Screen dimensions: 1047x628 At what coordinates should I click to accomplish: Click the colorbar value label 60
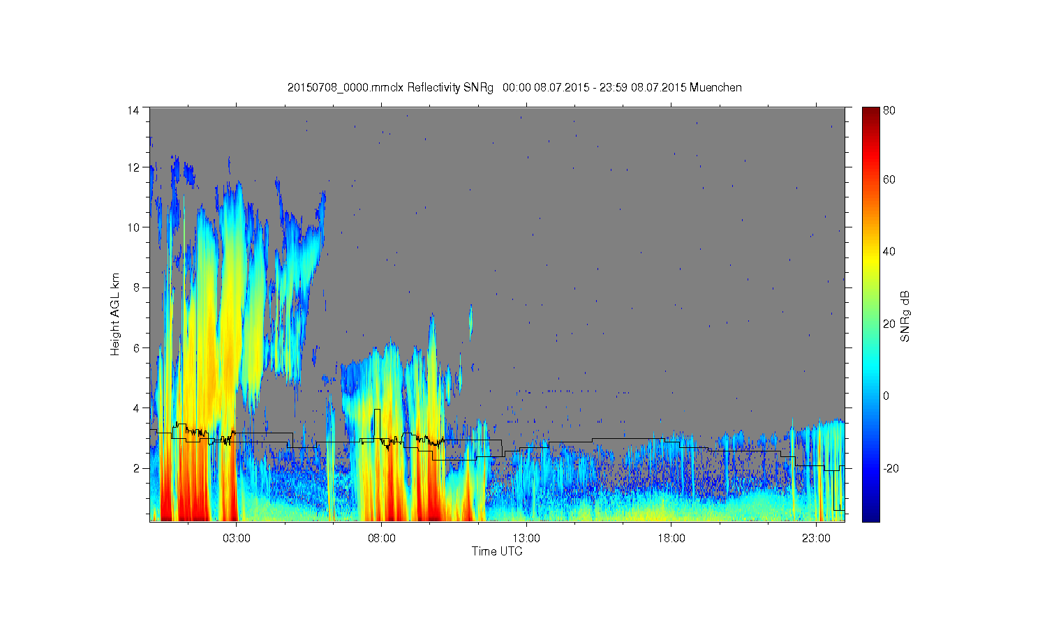(889, 180)
